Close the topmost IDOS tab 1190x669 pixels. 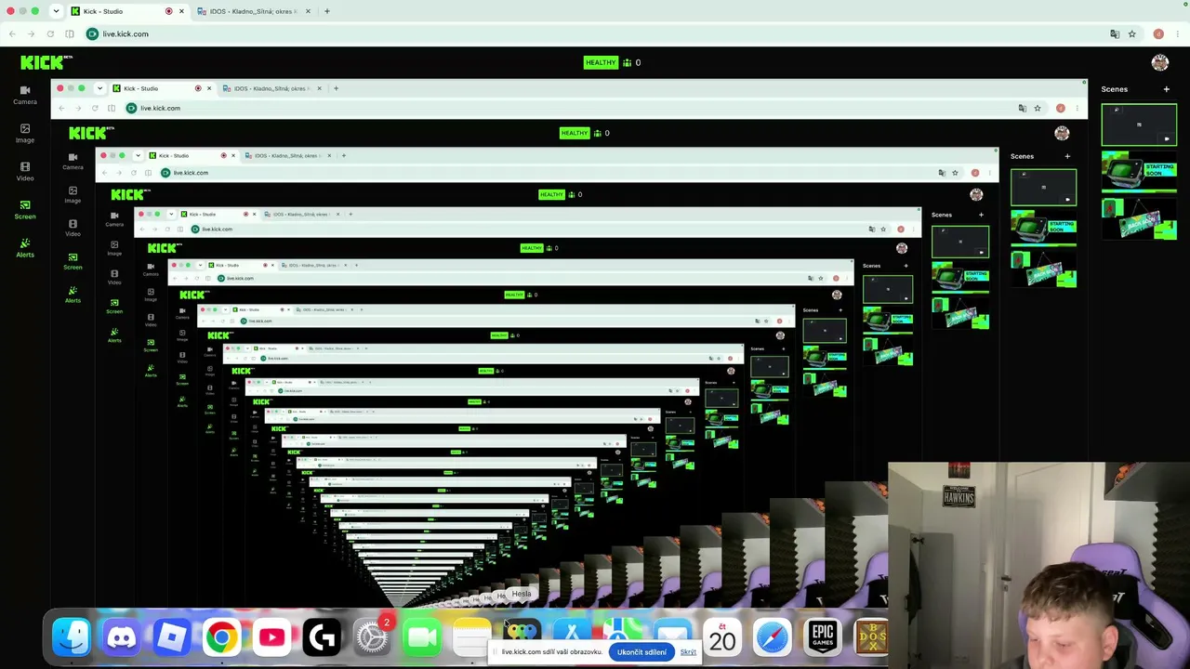[310, 11]
